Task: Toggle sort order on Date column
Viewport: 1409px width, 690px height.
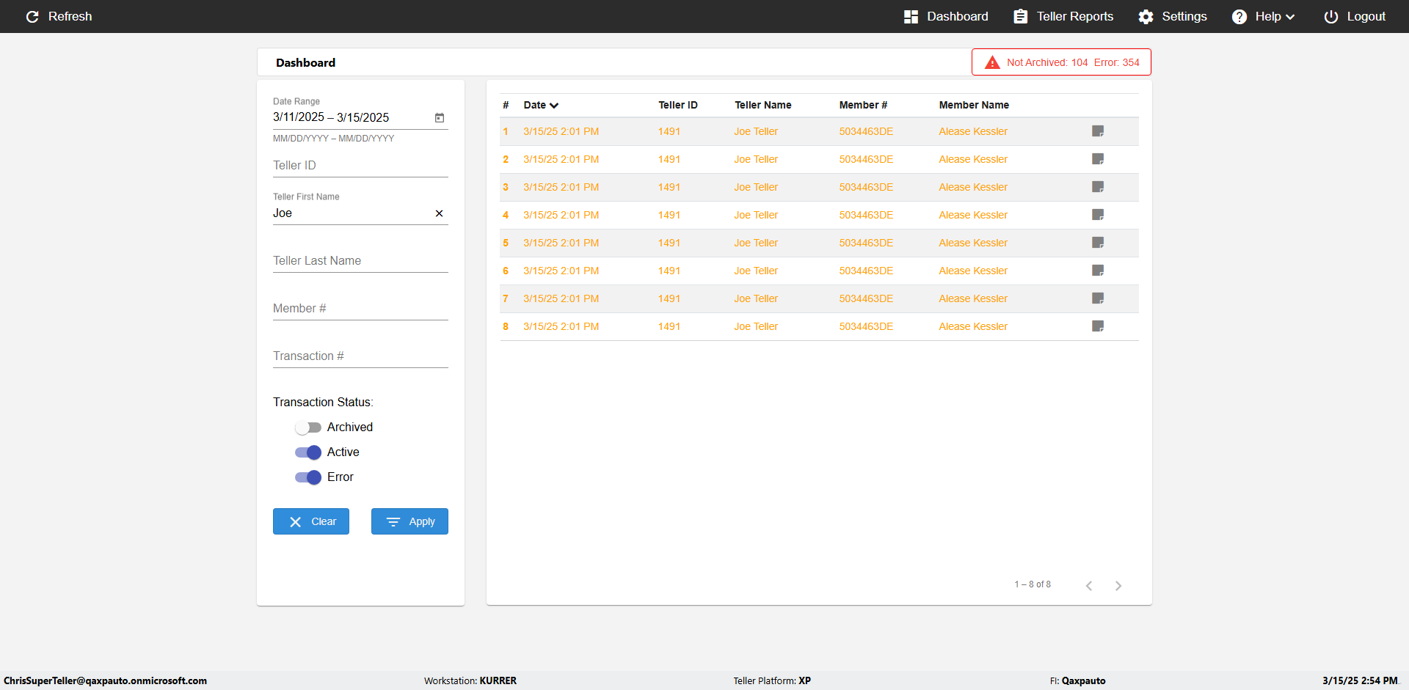Action: pos(541,105)
